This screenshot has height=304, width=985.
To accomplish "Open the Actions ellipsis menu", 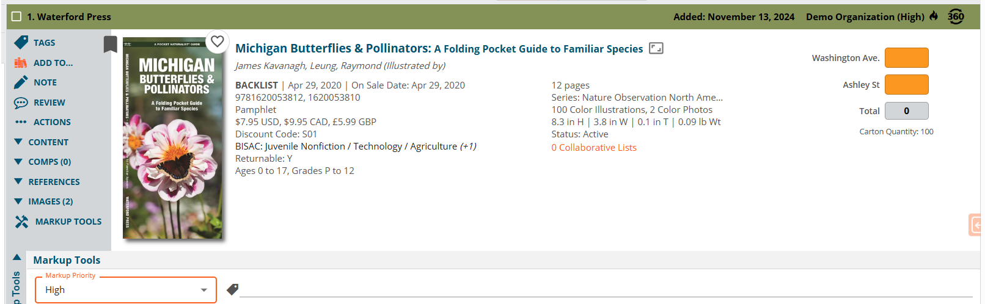I will coord(21,122).
